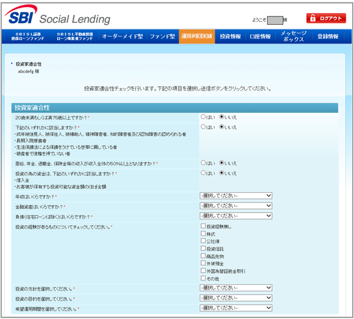Open the SBISL不動産担保ローン事業者ファンド tab
Viewport: 354px width, 319px height.
point(75,37)
